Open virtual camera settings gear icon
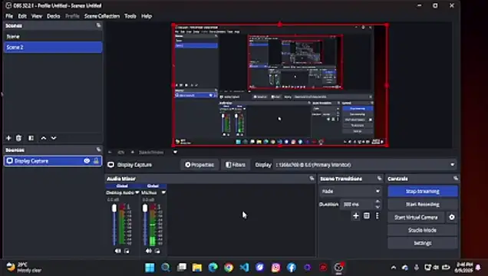Image resolution: width=488 pixels, height=276 pixels. [x=452, y=217]
